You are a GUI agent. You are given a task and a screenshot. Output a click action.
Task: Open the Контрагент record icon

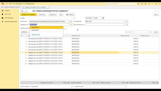[71, 21]
